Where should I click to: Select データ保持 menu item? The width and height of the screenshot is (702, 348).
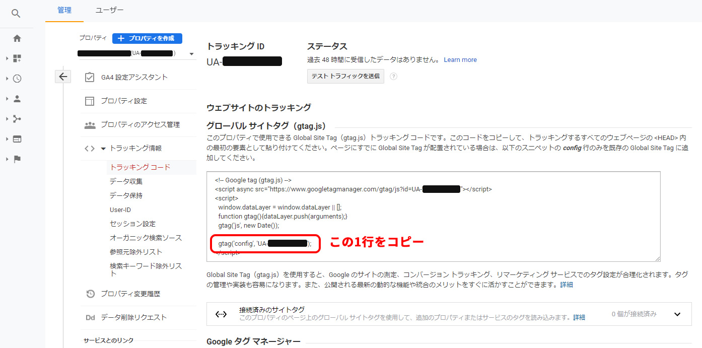[x=126, y=195]
